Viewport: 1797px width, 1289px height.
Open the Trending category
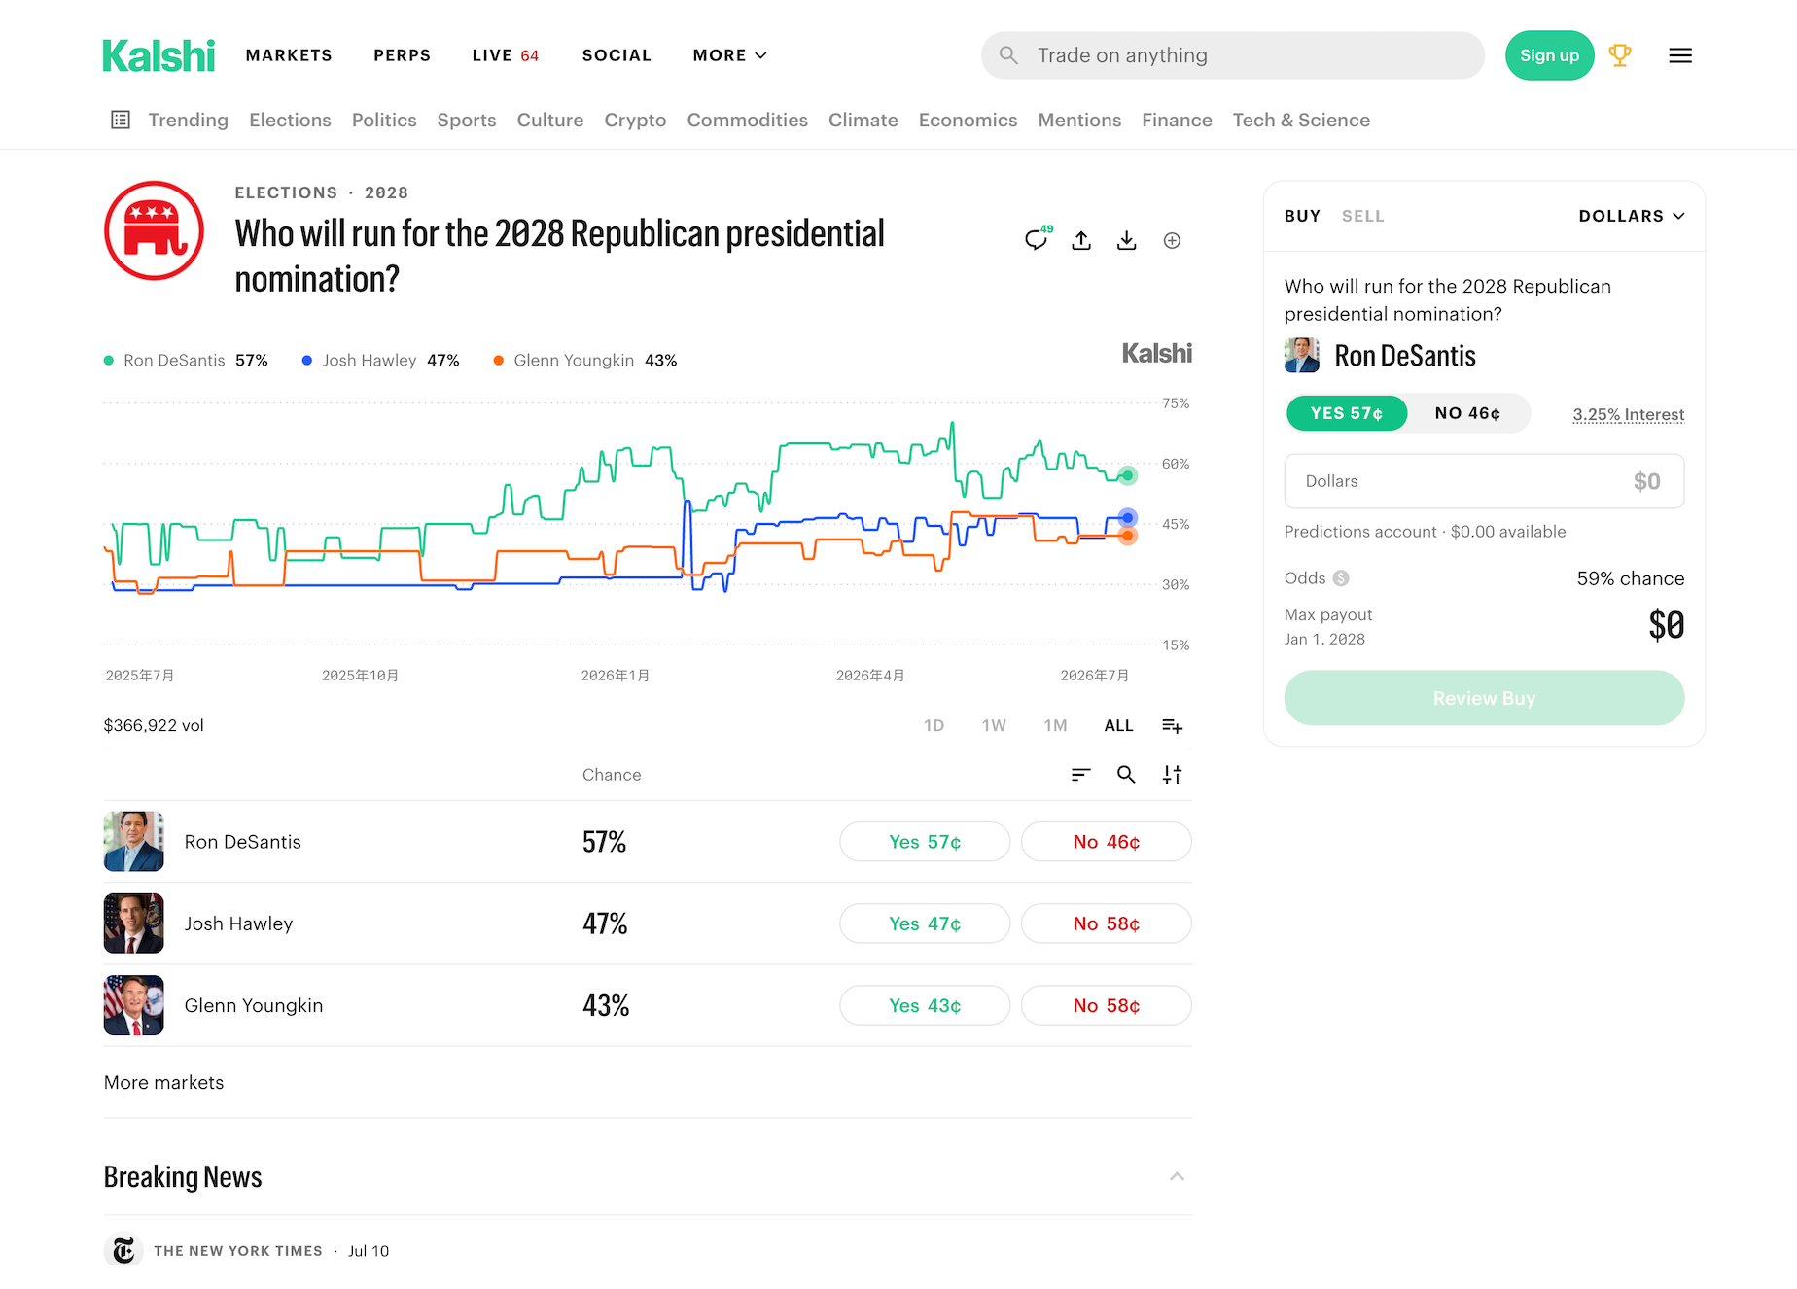click(189, 120)
